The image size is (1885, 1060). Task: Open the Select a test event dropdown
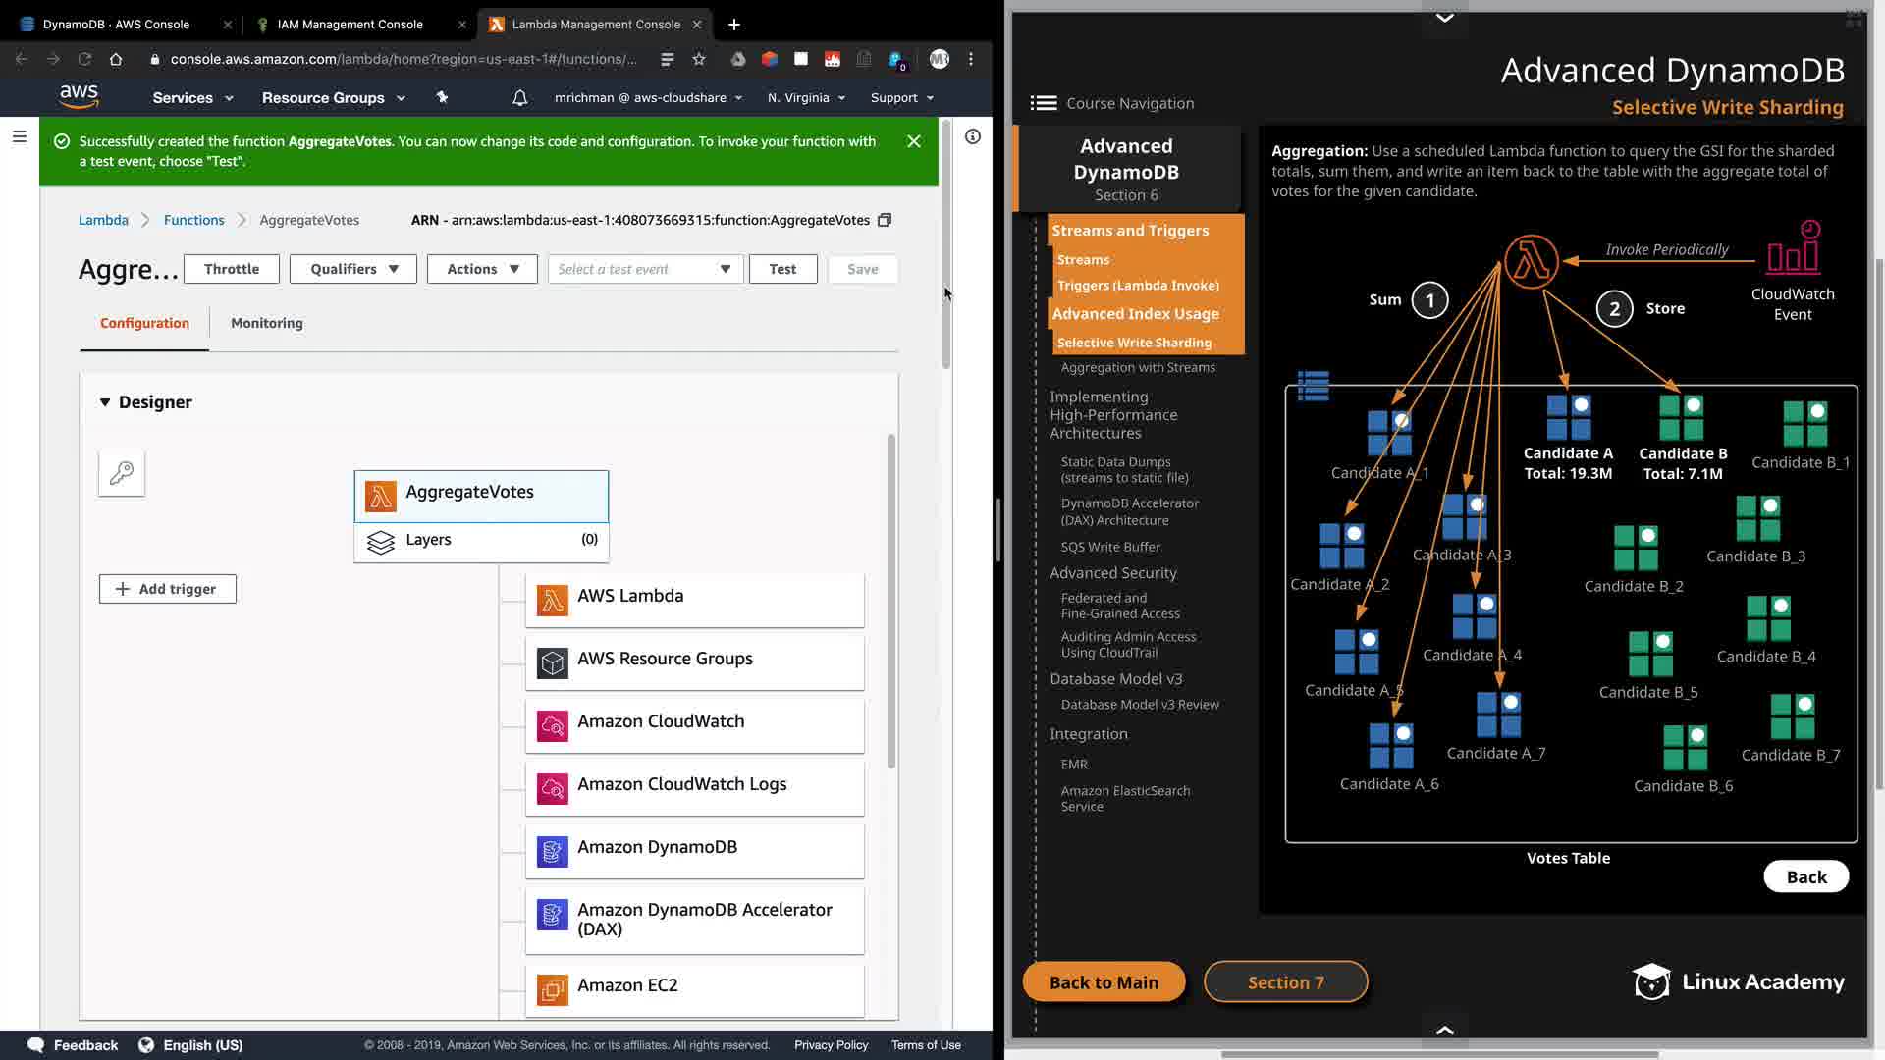pos(644,269)
